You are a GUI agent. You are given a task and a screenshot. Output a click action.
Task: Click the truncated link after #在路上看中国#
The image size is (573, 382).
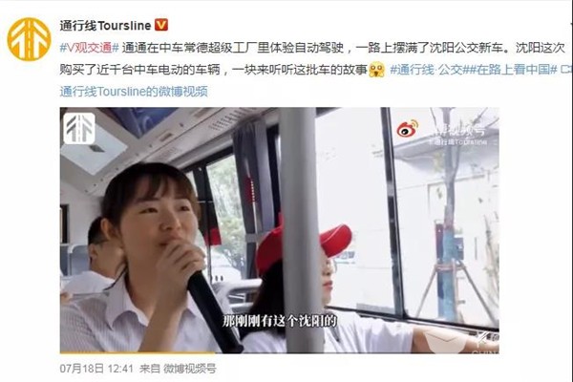pyautogui.click(x=566, y=69)
